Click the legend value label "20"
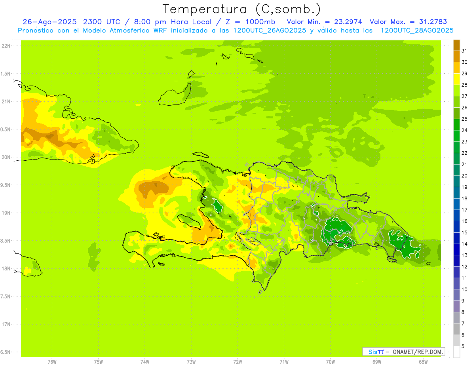The height and width of the screenshot is (367, 475). pos(464,176)
